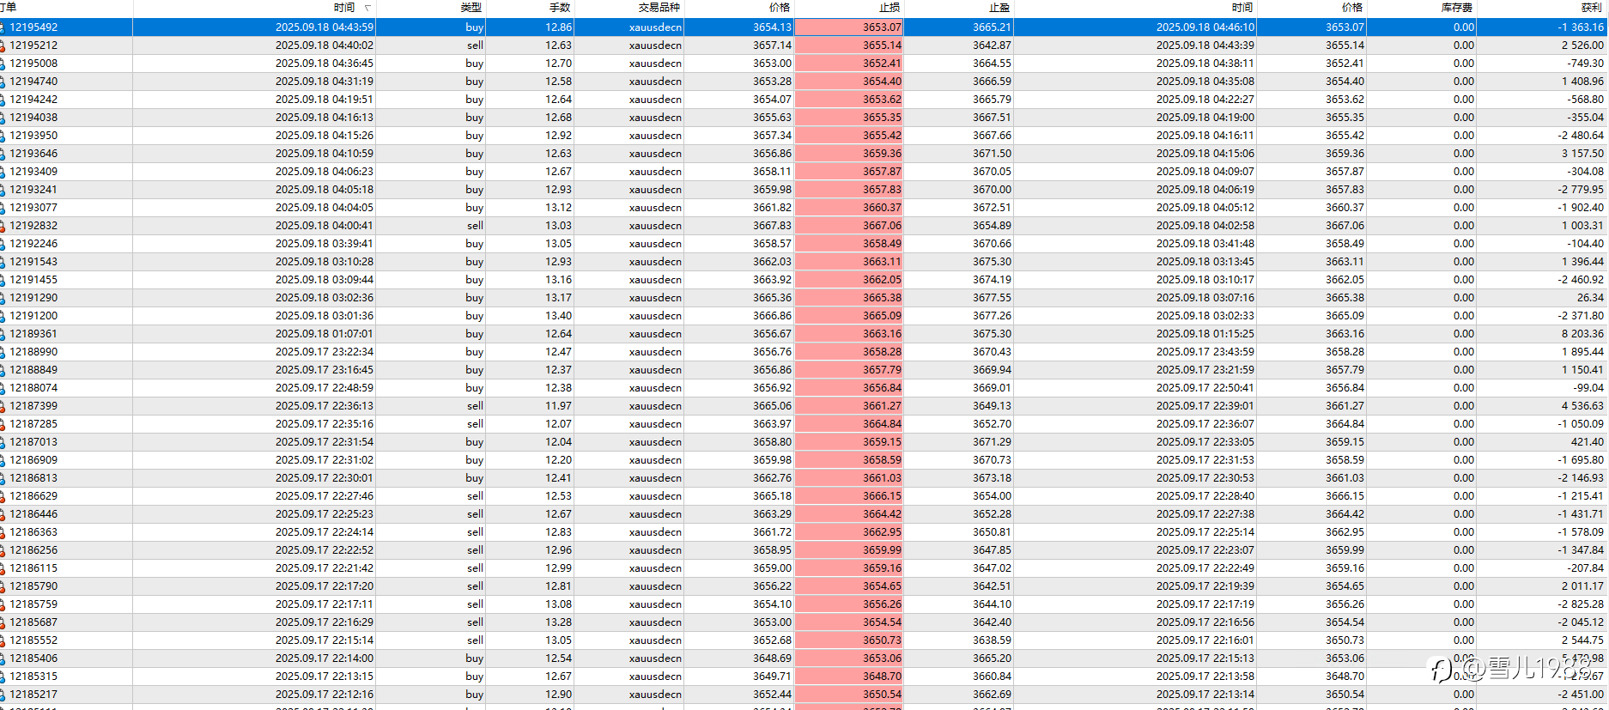1609x710 pixels.
Task: Click the 价格 header right of 交易品种
Action: [x=780, y=8]
